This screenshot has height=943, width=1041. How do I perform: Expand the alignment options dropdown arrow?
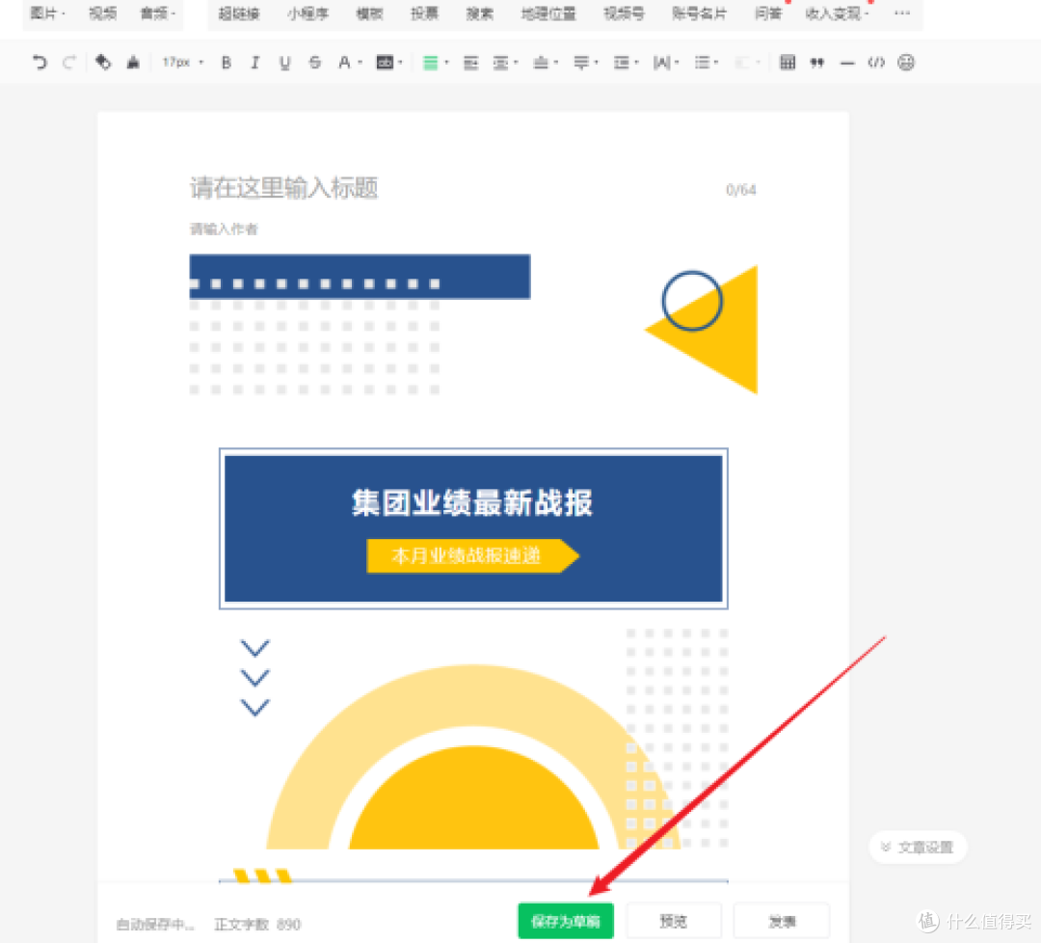point(447,63)
